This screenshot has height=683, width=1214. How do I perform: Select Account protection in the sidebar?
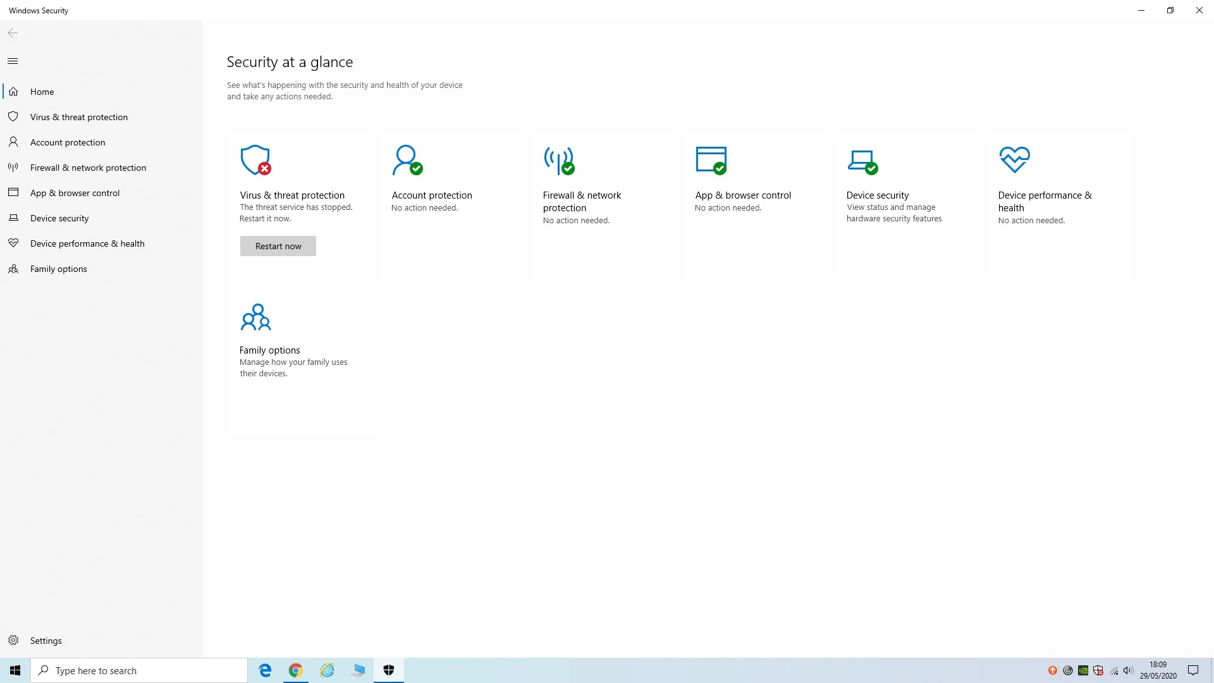(x=101, y=142)
